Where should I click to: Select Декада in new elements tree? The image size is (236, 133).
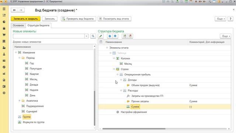[34, 85]
